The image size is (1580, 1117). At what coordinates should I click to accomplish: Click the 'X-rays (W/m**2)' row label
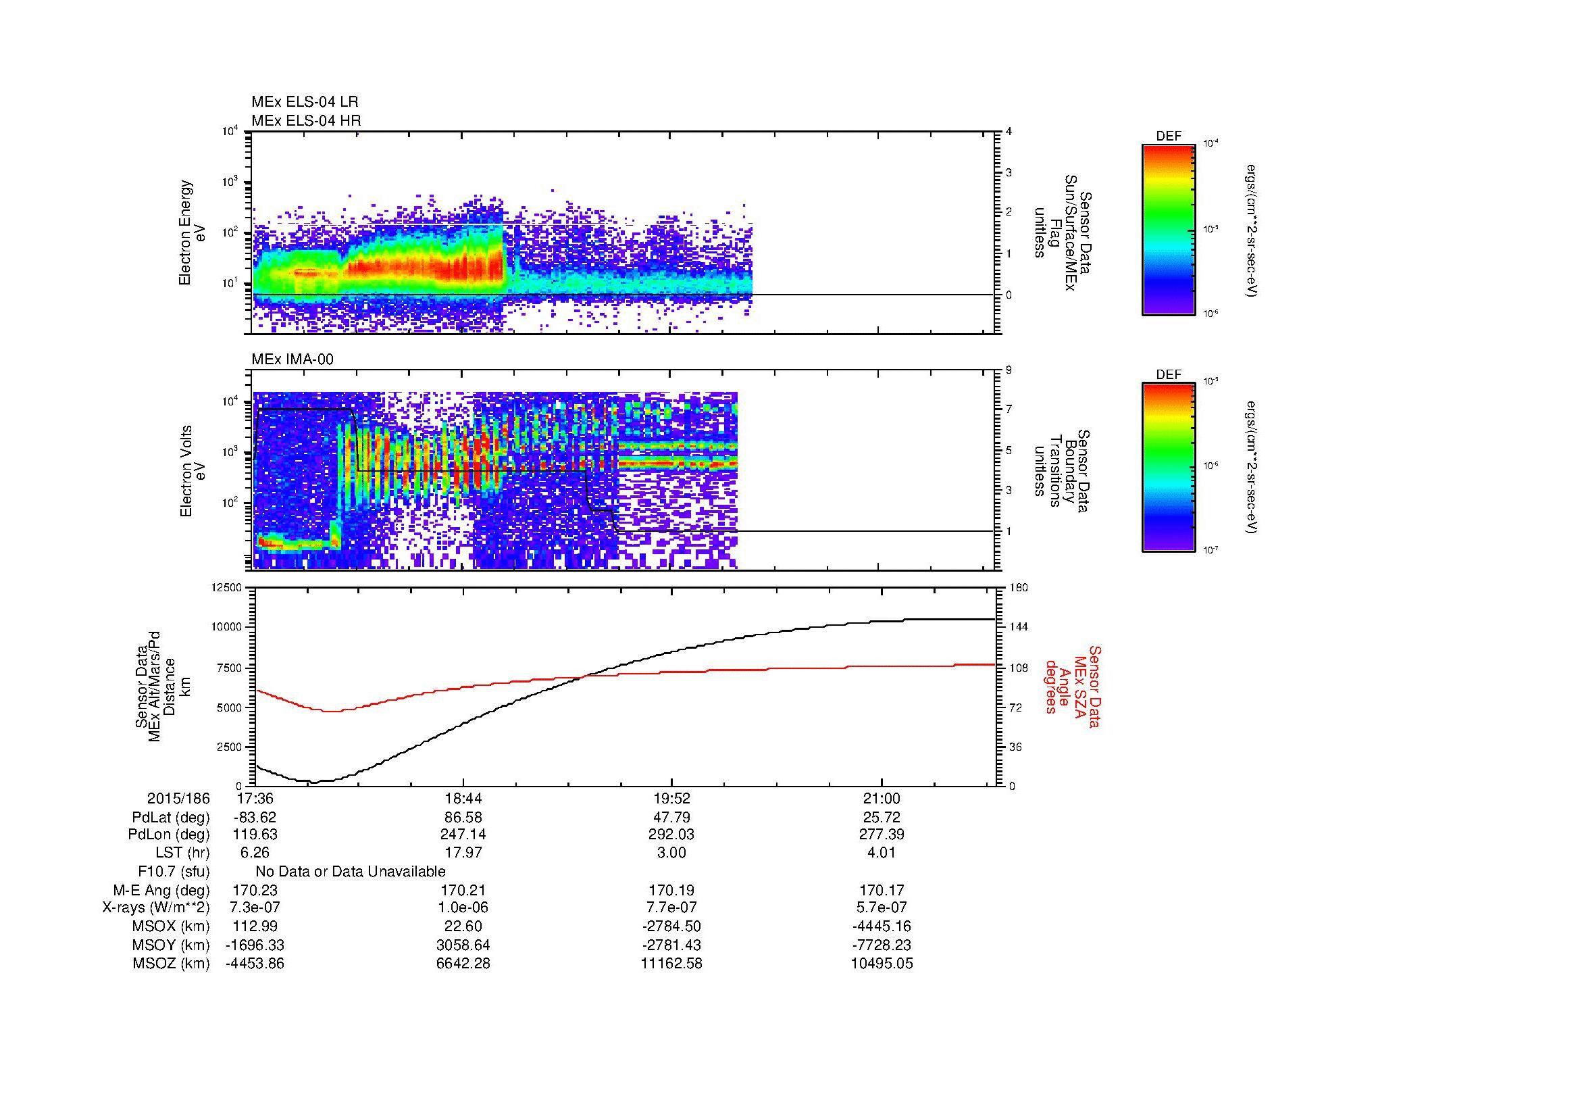(x=156, y=908)
